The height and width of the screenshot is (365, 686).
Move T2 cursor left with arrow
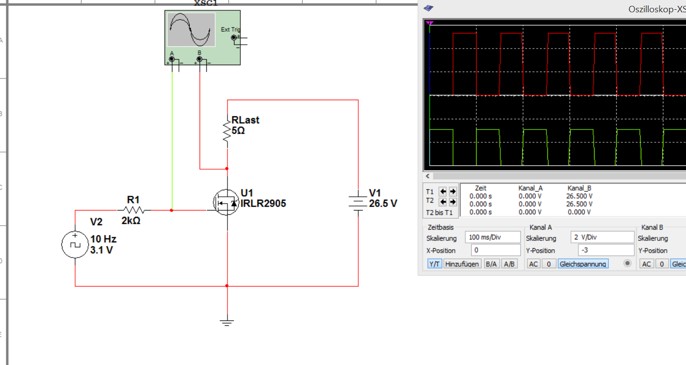(x=443, y=202)
